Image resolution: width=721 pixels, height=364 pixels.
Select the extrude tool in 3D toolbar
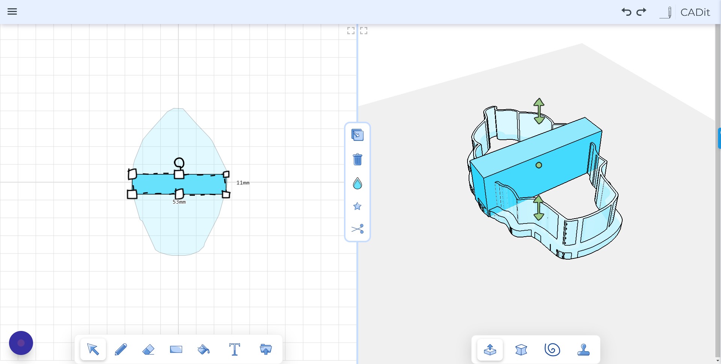pos(490,350)
